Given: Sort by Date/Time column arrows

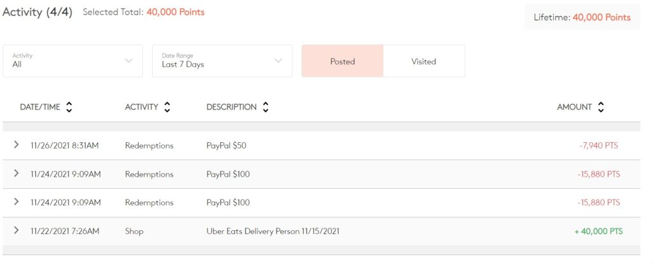Looking at the screenshot, I should tap(69, 107).
